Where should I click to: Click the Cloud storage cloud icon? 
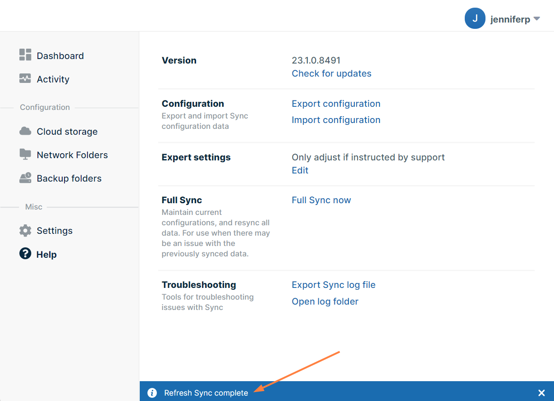click(25, 131)
